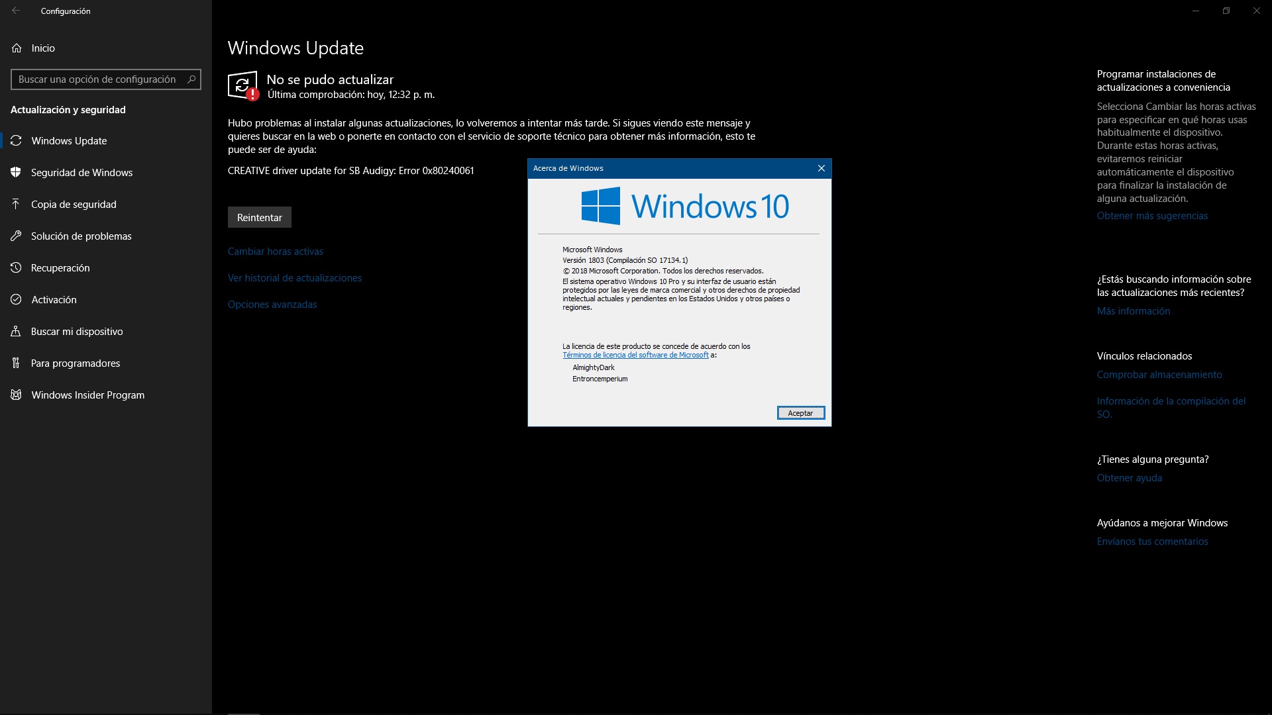This screenshot has width=1272, height=715.
Task: Click Información de la compilación del SO link
Action: click(x=1171, y=408)
